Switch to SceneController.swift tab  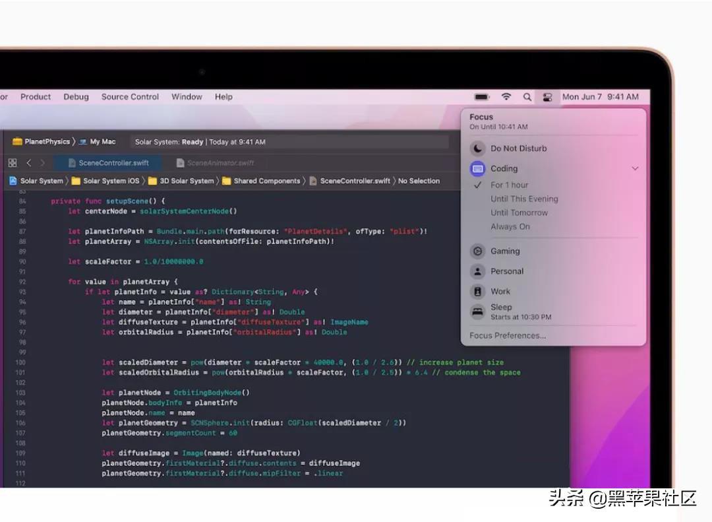(108, 163)
